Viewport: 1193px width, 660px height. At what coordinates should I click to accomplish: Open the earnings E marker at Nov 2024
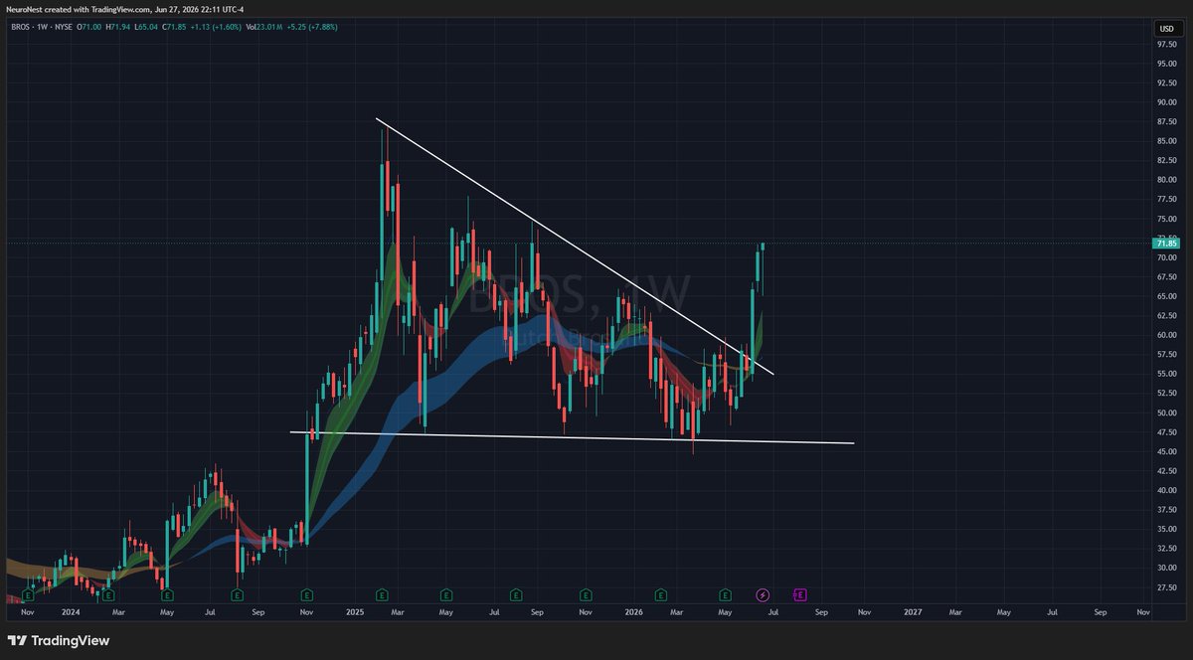[x=307, y=594]
